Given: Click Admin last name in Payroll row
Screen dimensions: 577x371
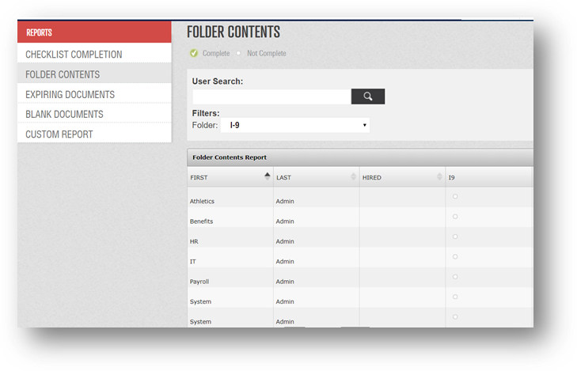Looking at the screenshot, I should pyautogui.click(x=285, y=282).
